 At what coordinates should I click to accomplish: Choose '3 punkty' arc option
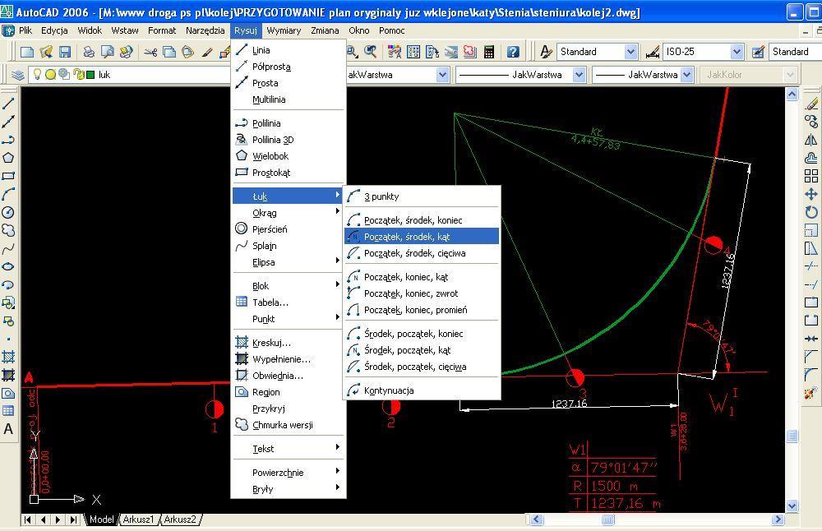click(422, 196)
